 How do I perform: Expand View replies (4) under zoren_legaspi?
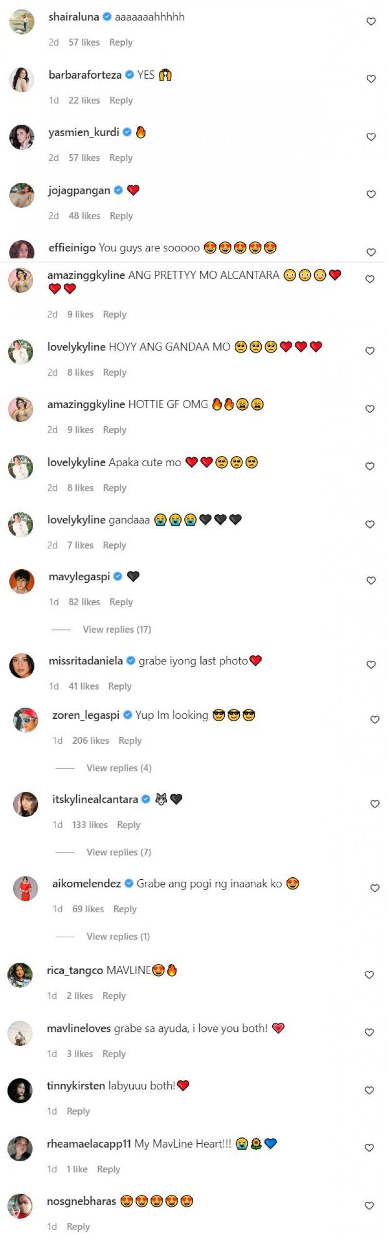click(x=119, y=768)
